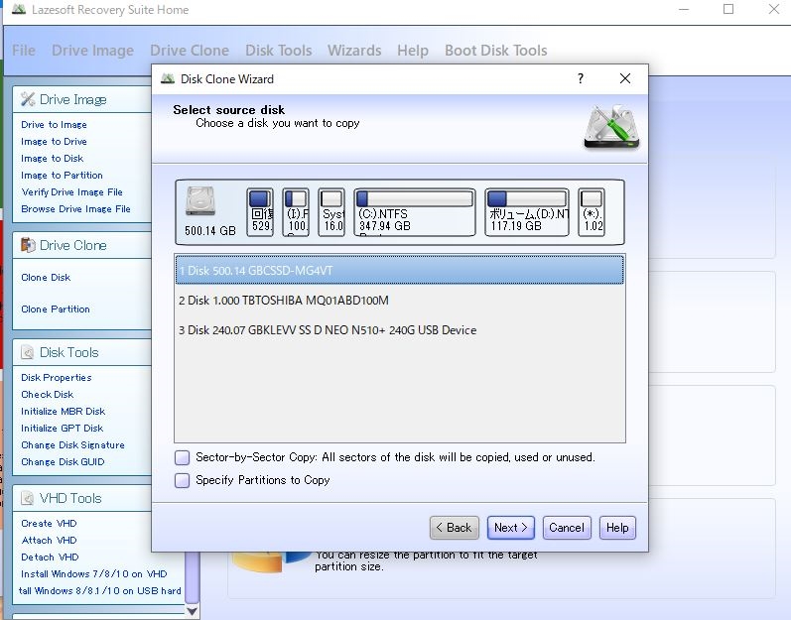Select disk 1 CSSD-MG4VT 500.14 GB
Viewport: 791px width, 620px height.
(x=400, y=270)
